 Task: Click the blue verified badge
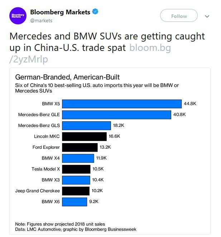[95, 12]
